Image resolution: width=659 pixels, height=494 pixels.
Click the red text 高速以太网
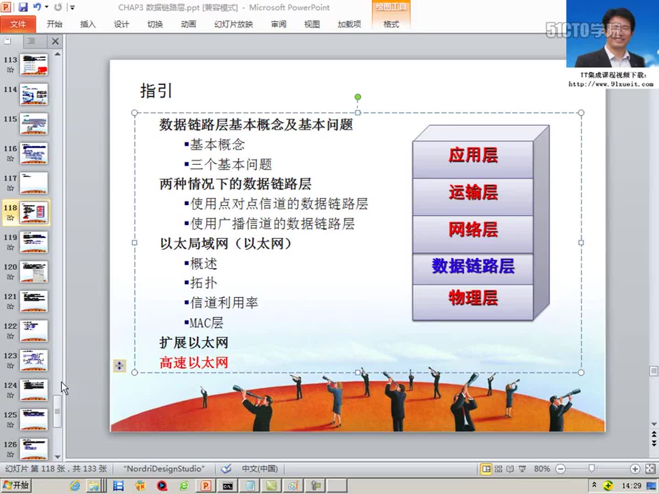(x=194, y=363)
